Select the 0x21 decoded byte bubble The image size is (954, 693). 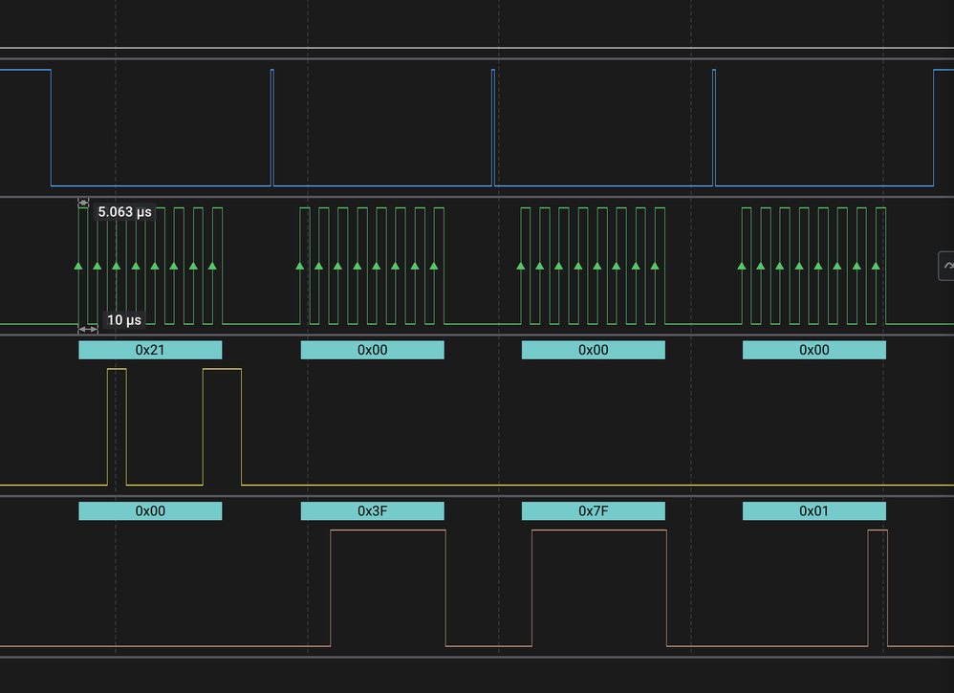coord(150,350)
